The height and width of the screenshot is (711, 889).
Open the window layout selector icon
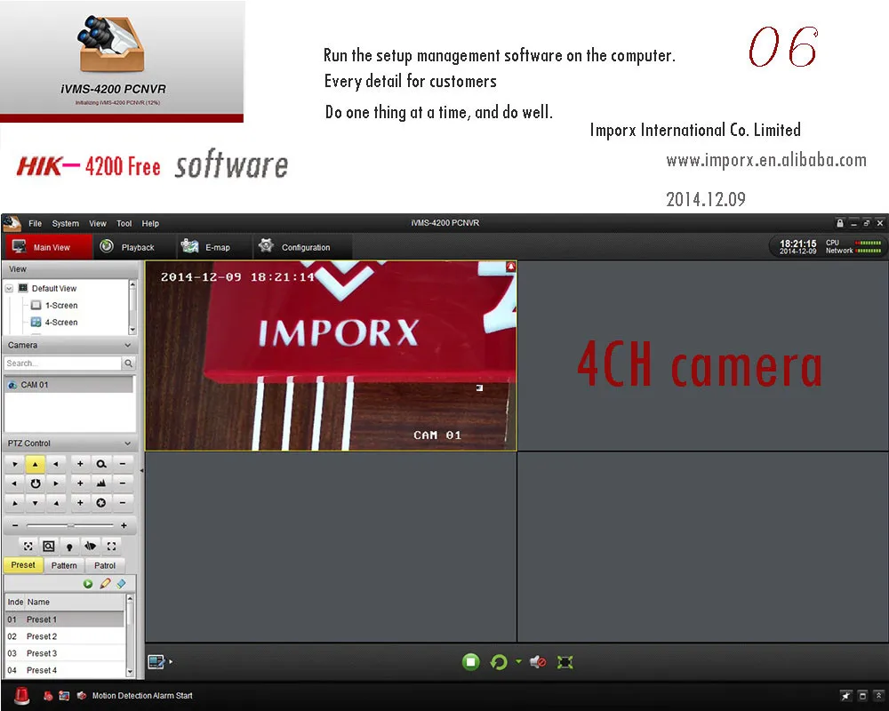[156, 661]
